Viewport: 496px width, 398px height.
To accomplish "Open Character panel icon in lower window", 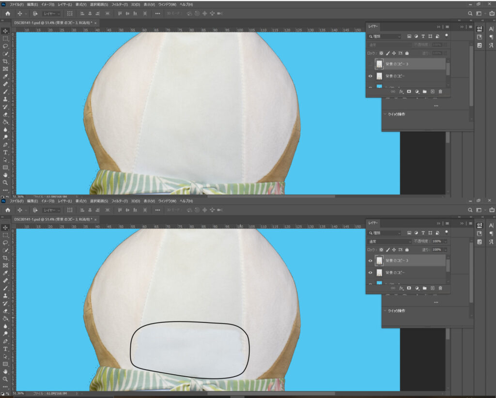I will click(491, 226).
